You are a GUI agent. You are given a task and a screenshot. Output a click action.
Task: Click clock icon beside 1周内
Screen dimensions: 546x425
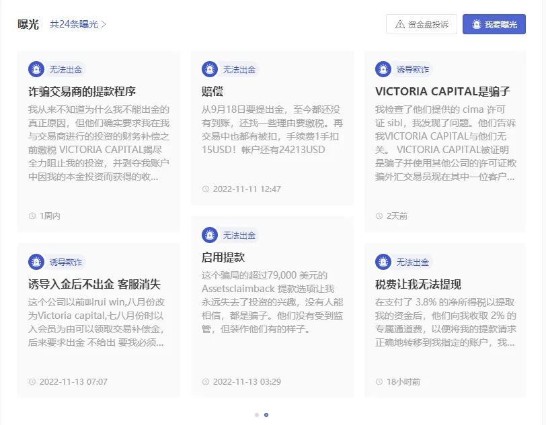click(x=32, y=216)
